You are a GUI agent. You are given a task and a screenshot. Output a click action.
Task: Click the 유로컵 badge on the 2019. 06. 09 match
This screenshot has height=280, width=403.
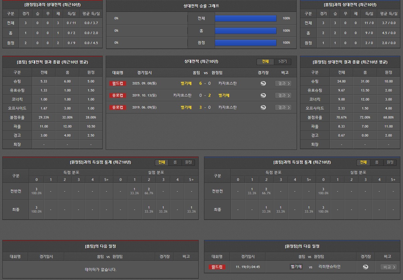pyautogui.click(x=118, y=107)
